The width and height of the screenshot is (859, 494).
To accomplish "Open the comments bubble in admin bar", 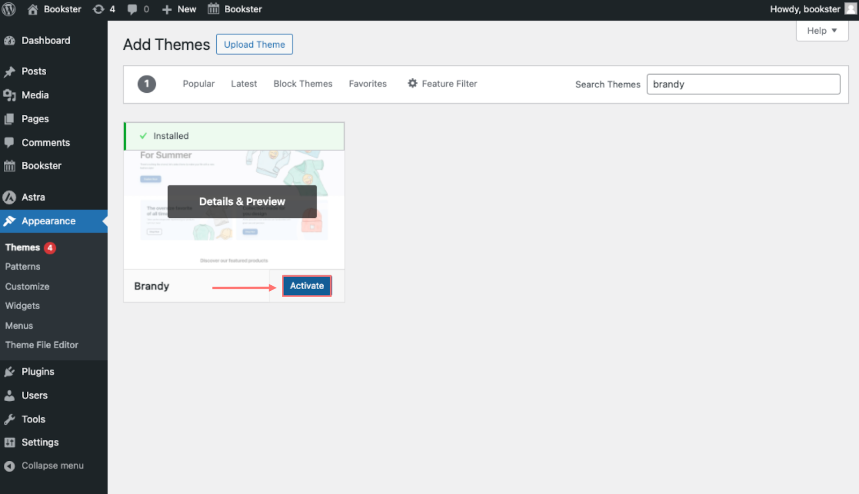I will click(x=132, y=9).
